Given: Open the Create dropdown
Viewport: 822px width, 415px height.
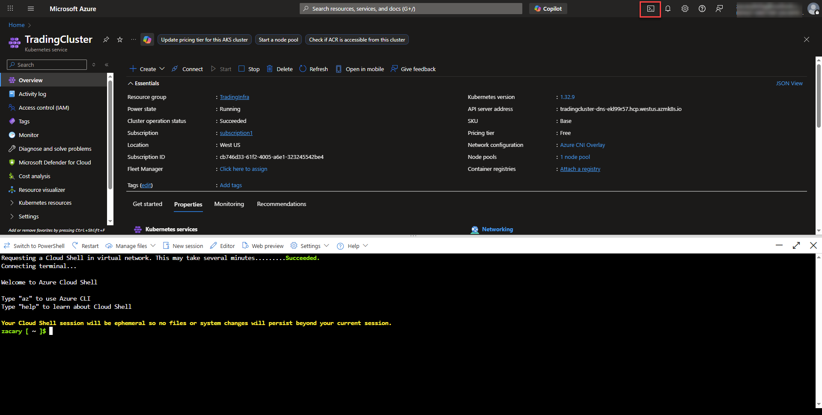Looking at the screenshot, I should point(147,69).
